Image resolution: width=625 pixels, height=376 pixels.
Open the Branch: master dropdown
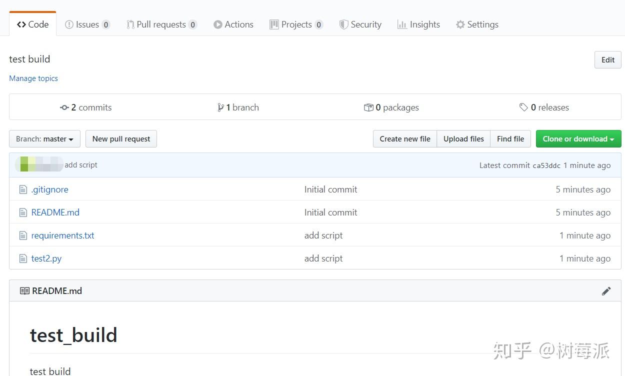pyautogui.click(x=44, y=138)
